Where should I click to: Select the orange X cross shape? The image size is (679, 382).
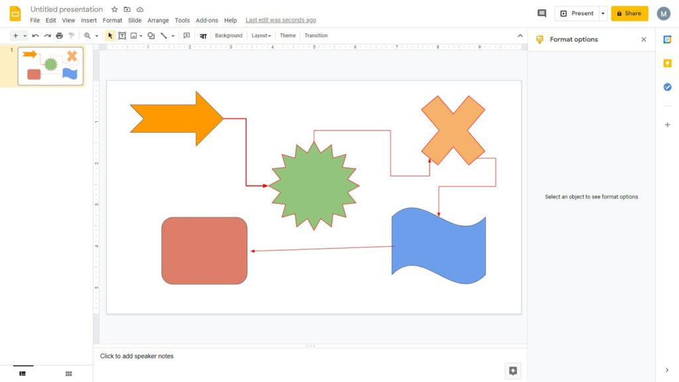[x=453, y=131]
